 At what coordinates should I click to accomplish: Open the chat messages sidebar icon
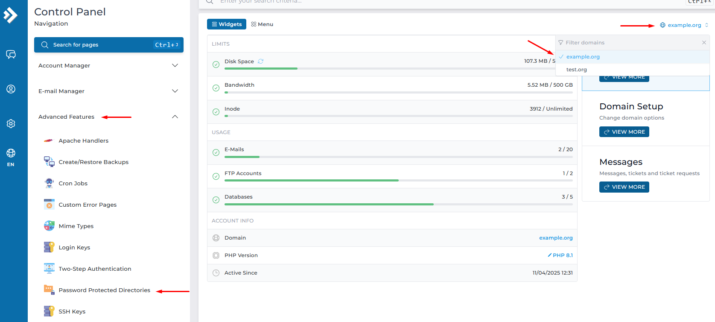tap(11, 54)
